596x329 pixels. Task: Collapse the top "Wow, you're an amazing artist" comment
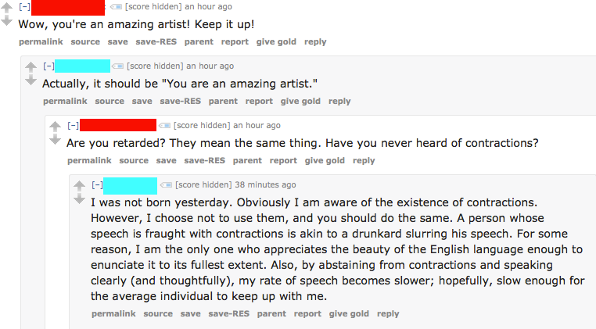(x=24, y=7)
